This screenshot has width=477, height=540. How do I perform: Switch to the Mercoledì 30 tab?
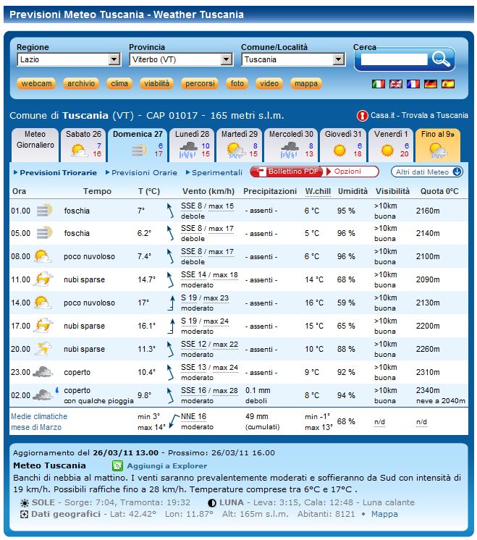click(x=291, y=145)
